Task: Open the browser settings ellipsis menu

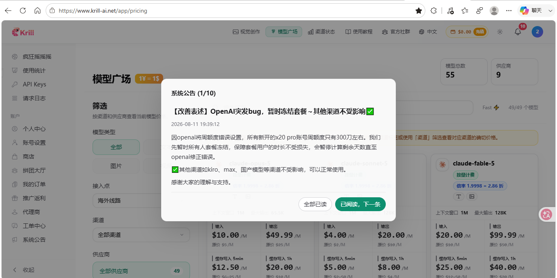Action: click(508, 11)
